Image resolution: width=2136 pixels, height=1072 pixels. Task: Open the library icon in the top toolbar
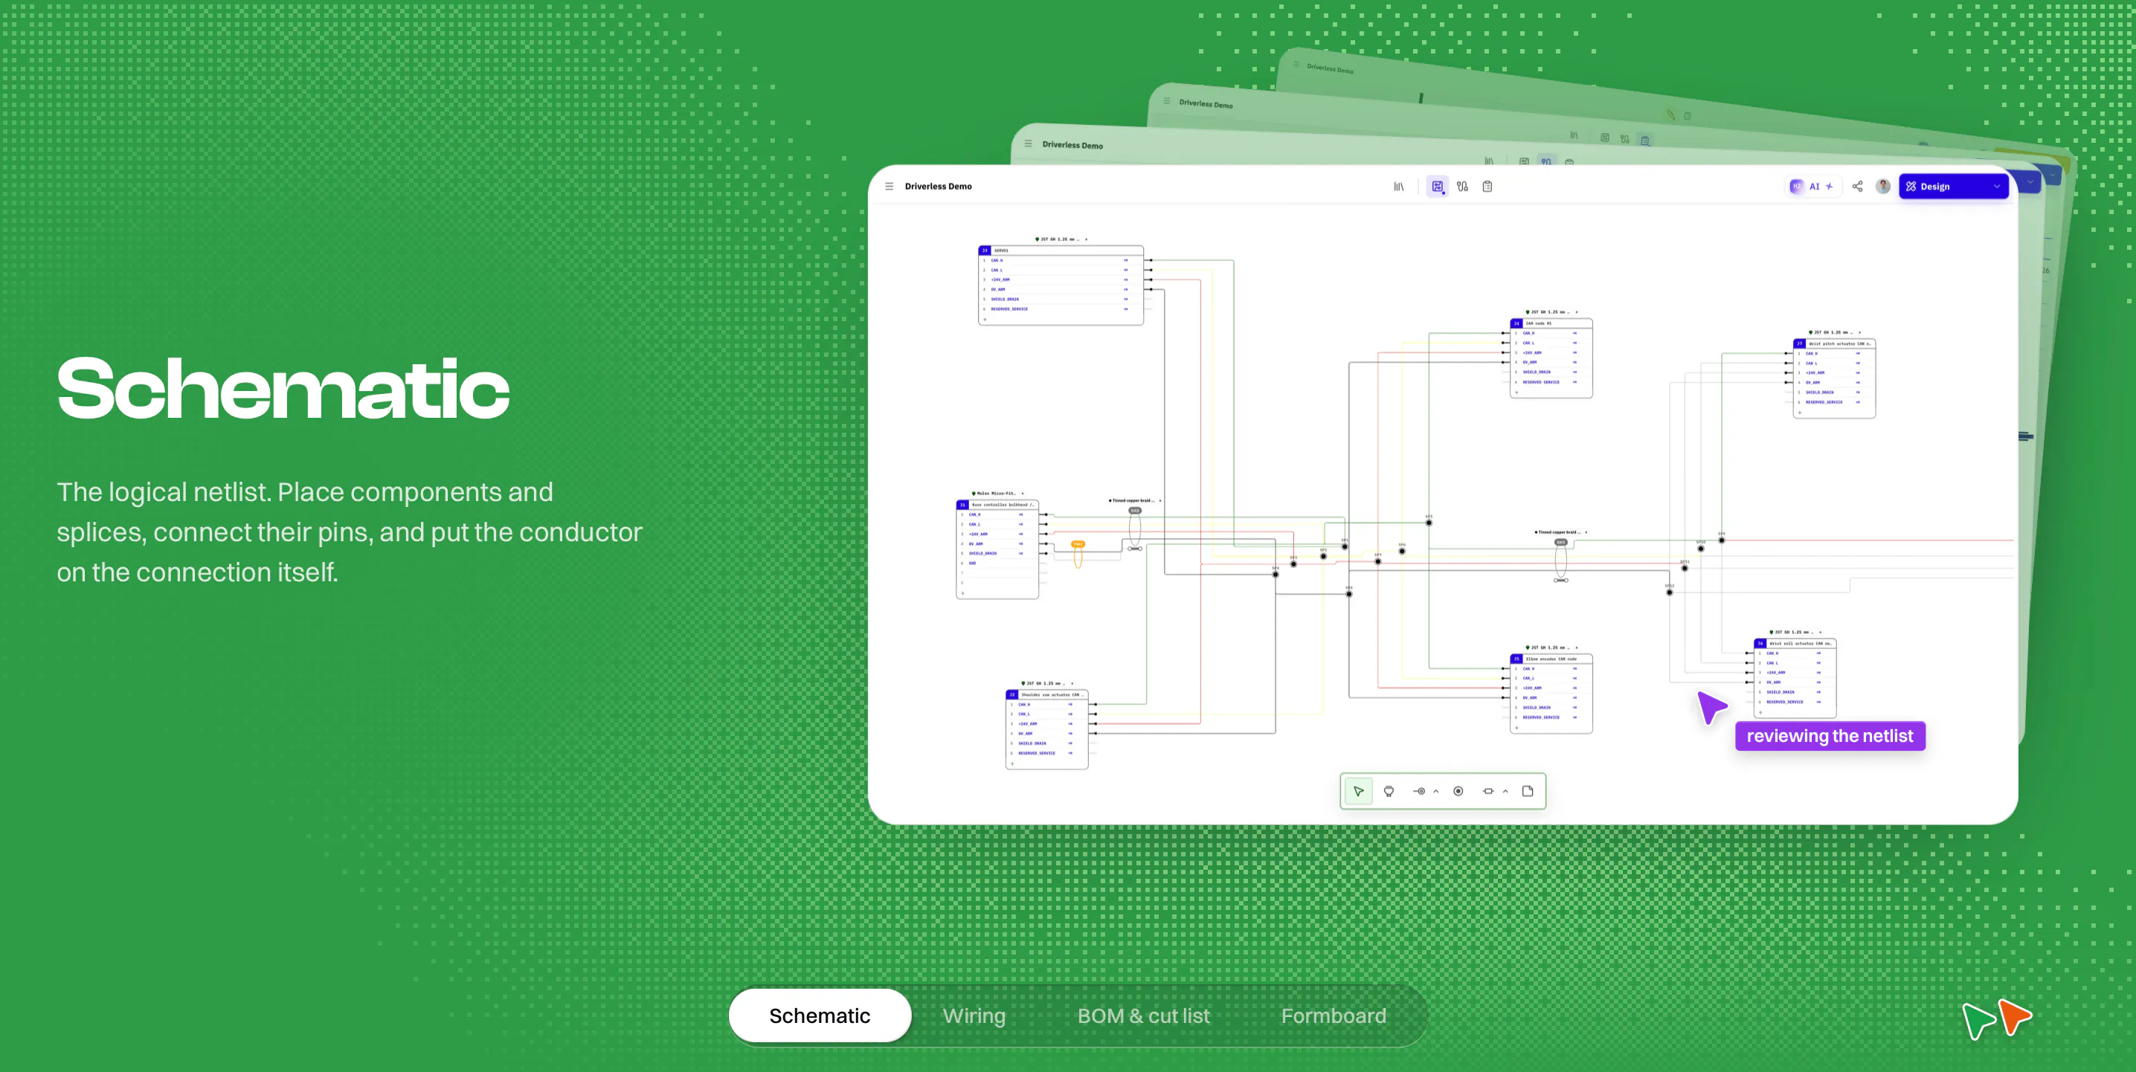1399,187
